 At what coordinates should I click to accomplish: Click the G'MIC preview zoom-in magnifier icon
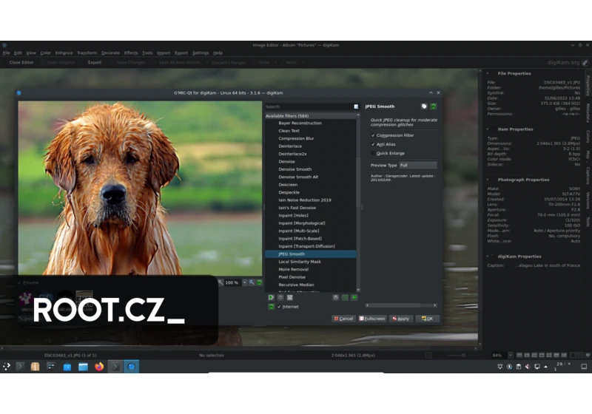point(252,282)
